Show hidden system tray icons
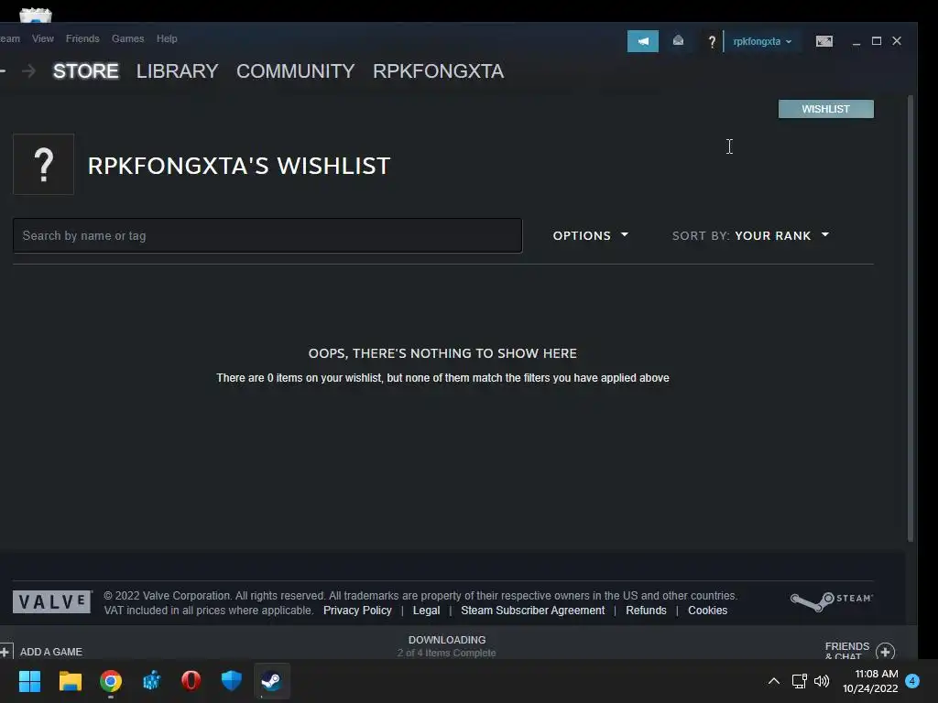 pos(773,681)
